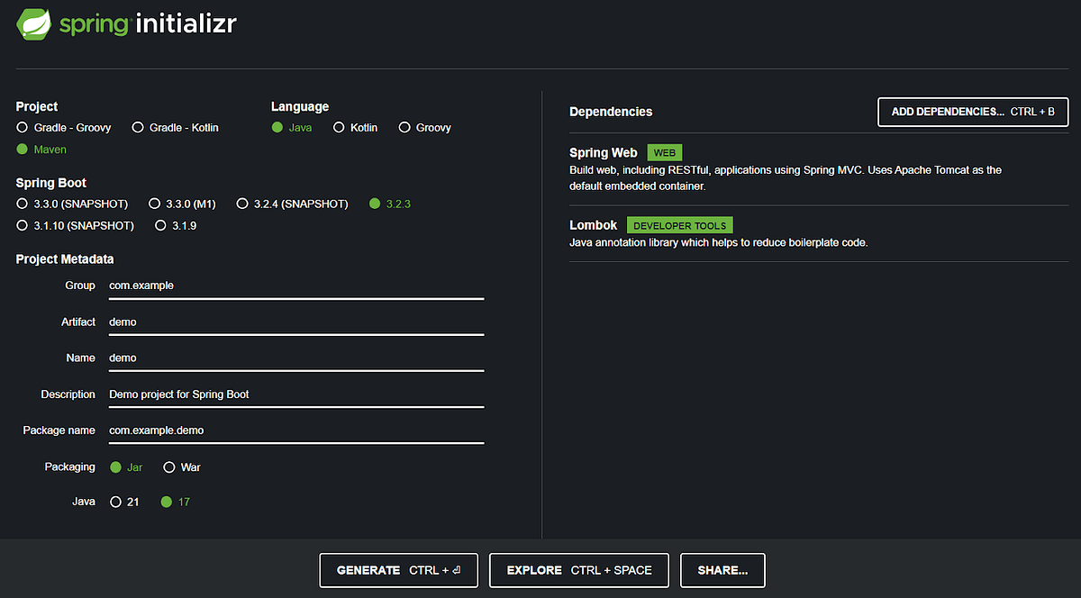Open the ADD DEPENDENCIES dialog
Image resolution: width=1081 pixels, height=598 pixels.
point(973,112)
